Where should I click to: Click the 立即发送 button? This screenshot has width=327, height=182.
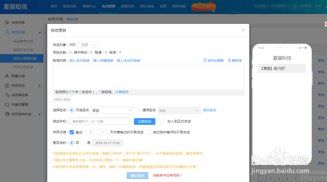click(x=145, y=121)
